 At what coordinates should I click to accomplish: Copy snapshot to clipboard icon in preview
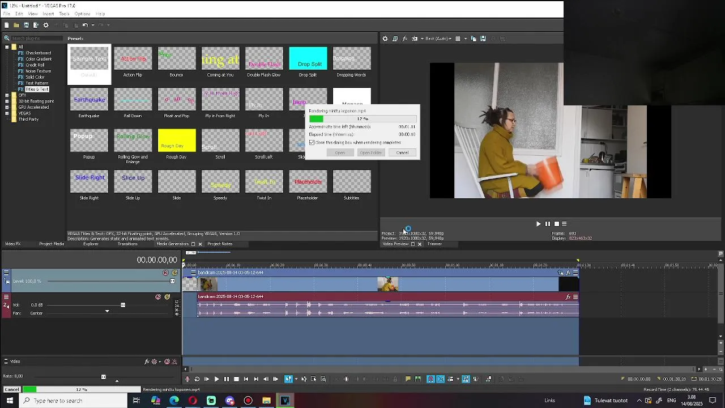pyautogui.click(x=474, y=39)
